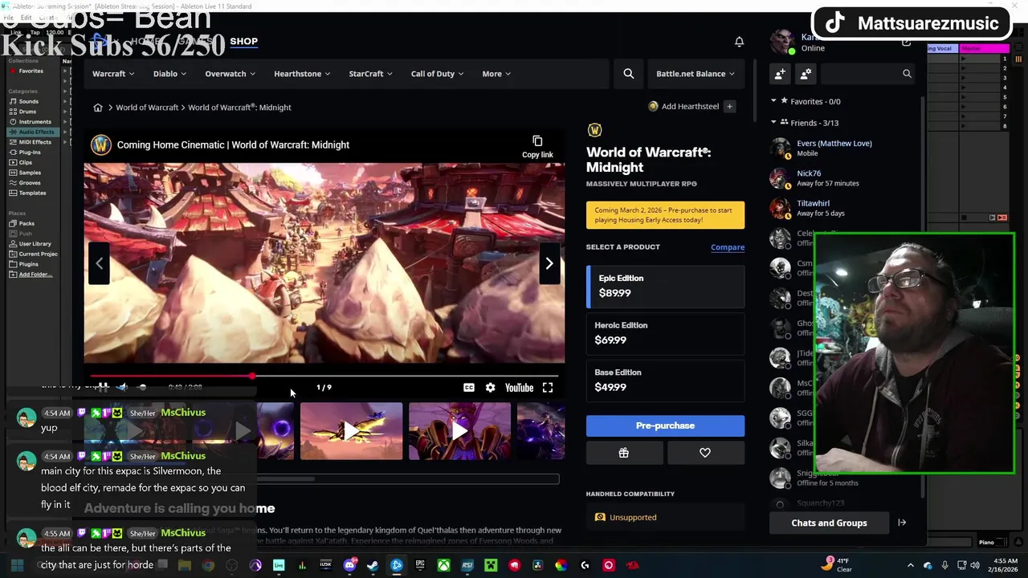Open YouTube player settings gear
This screenshot has height=578, width=1028.
(490, 388)
